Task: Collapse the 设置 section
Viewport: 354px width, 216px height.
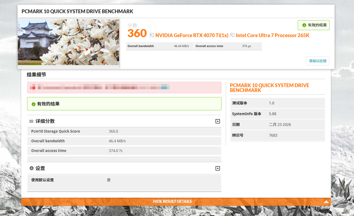Action: tap(218, 168)
